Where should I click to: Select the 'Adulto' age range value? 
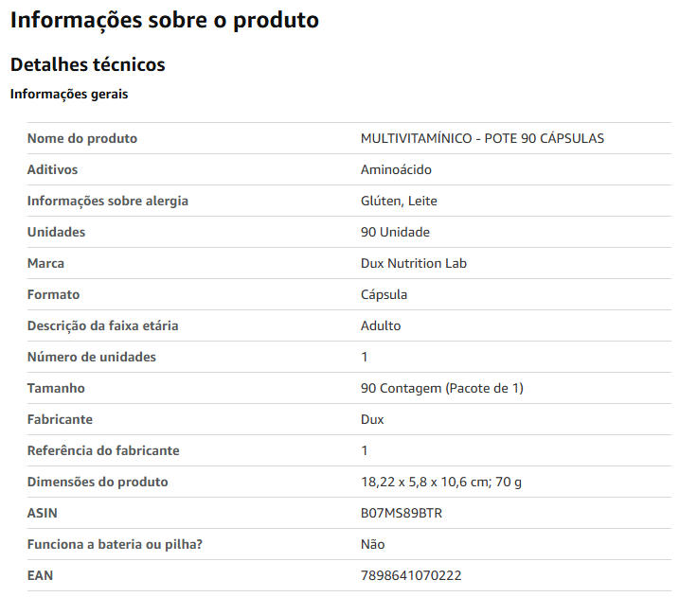click(381, 326)
